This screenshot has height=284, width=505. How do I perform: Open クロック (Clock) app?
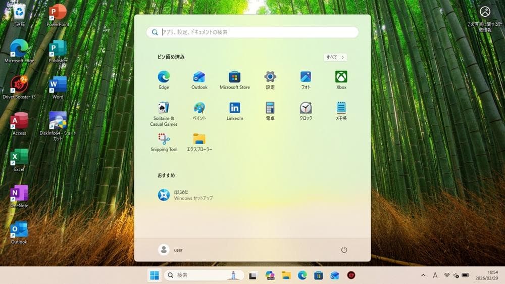click(306, 111)
